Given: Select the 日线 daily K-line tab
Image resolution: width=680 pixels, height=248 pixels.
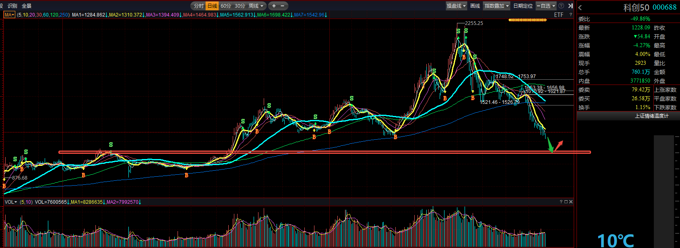Looking at the screenshot, I should tap(212, 6).
